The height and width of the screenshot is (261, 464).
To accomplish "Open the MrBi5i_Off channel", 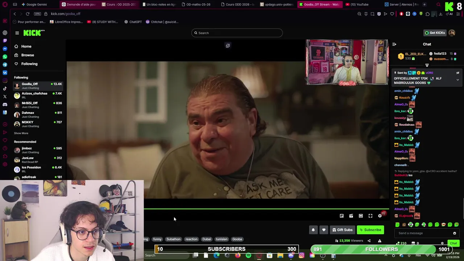I will (38, 105).
